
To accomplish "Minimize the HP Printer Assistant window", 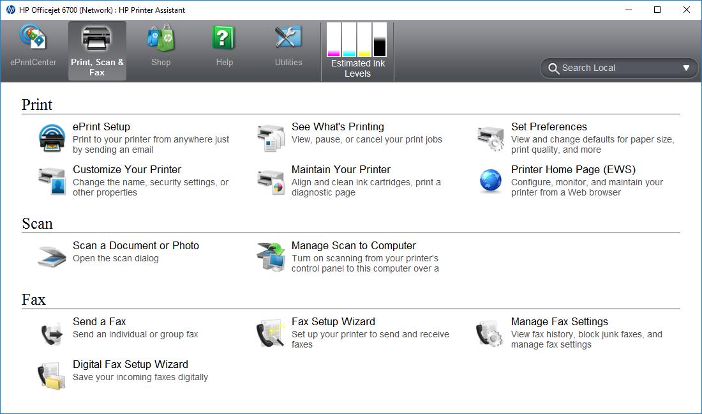I will click(x=629, y=10).
